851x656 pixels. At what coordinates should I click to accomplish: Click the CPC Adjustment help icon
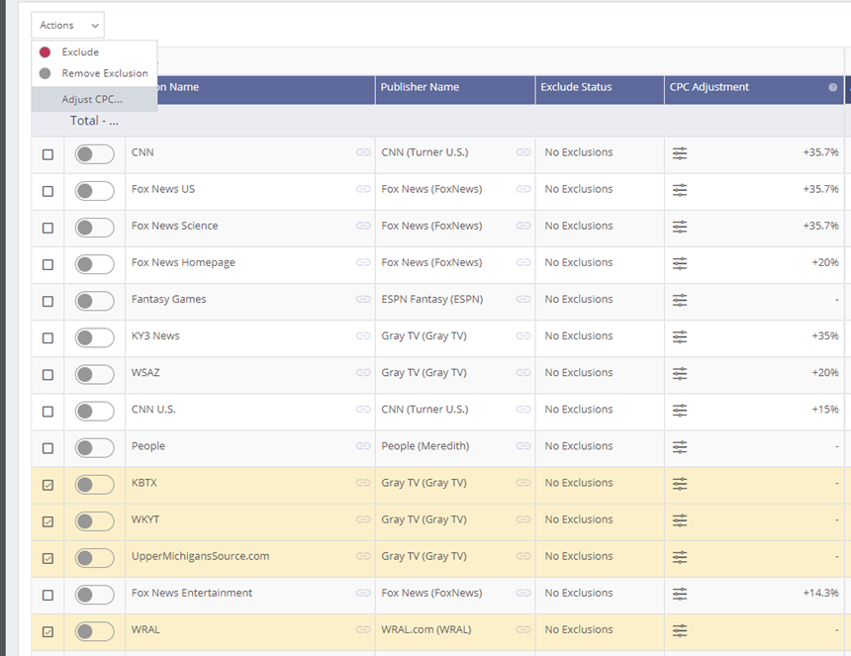coord(832,87)
